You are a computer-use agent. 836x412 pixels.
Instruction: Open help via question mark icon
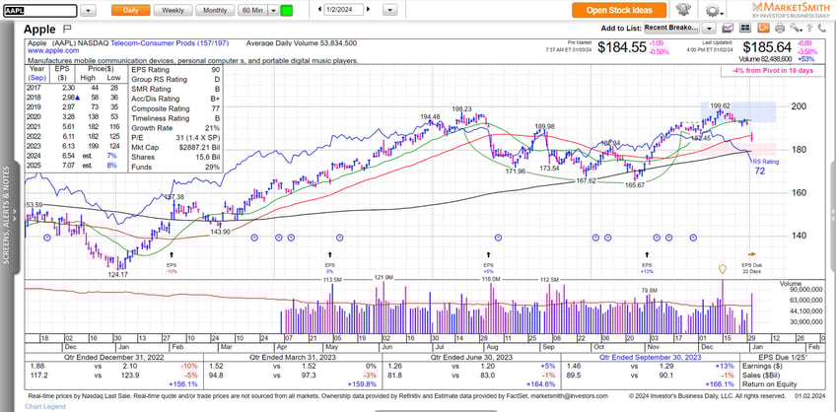(x=809, y=29)
